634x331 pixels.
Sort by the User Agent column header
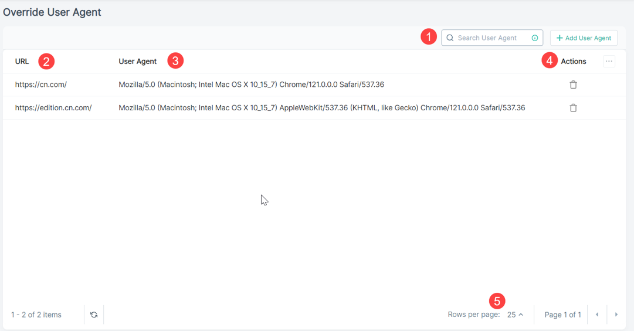tap(137, 62)
